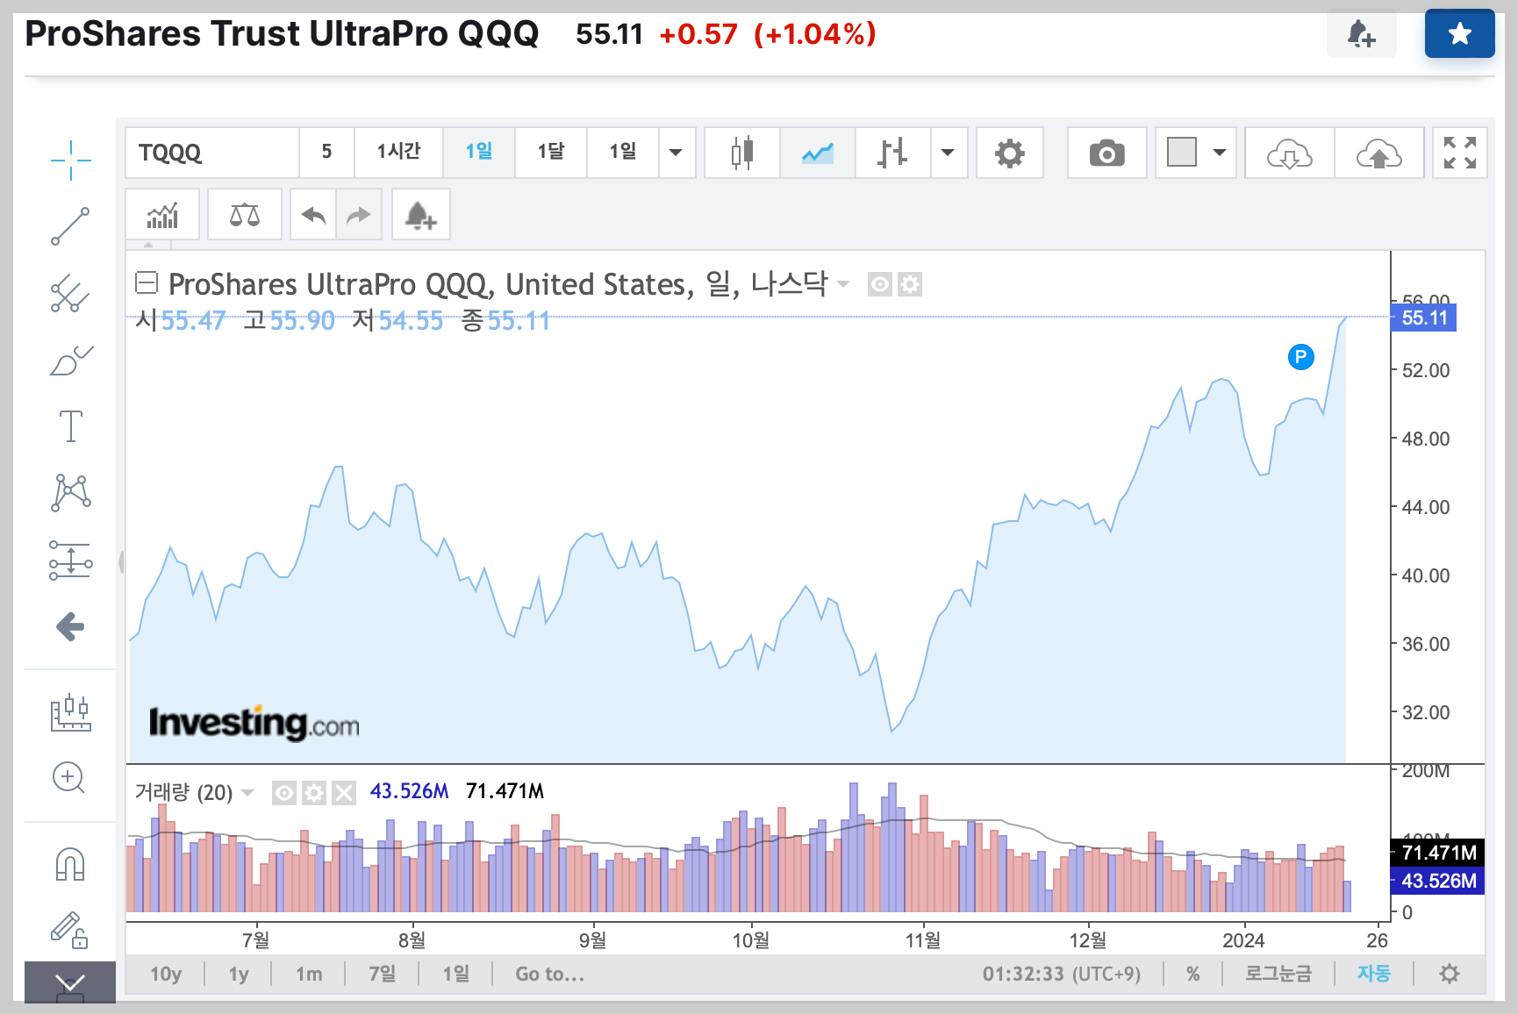1518x1014 pixels.
Task: Toggle main series visibility eye icon
Action: (879, 284)
